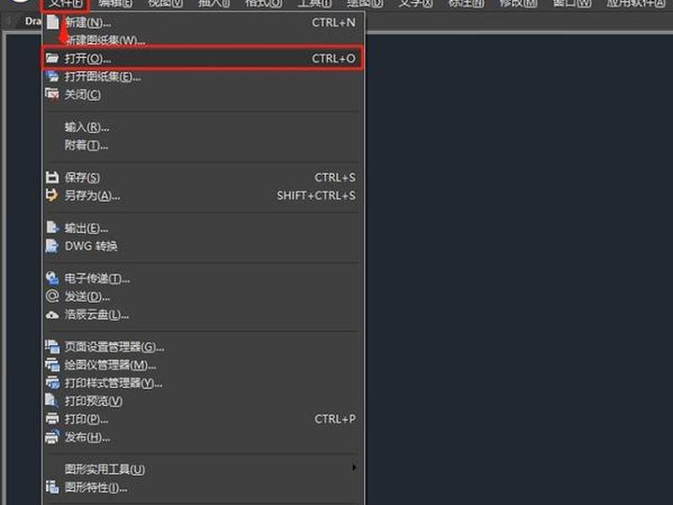
Task: Click the 电子传递(T) eTransmit icon
Action: click(52, 279)
